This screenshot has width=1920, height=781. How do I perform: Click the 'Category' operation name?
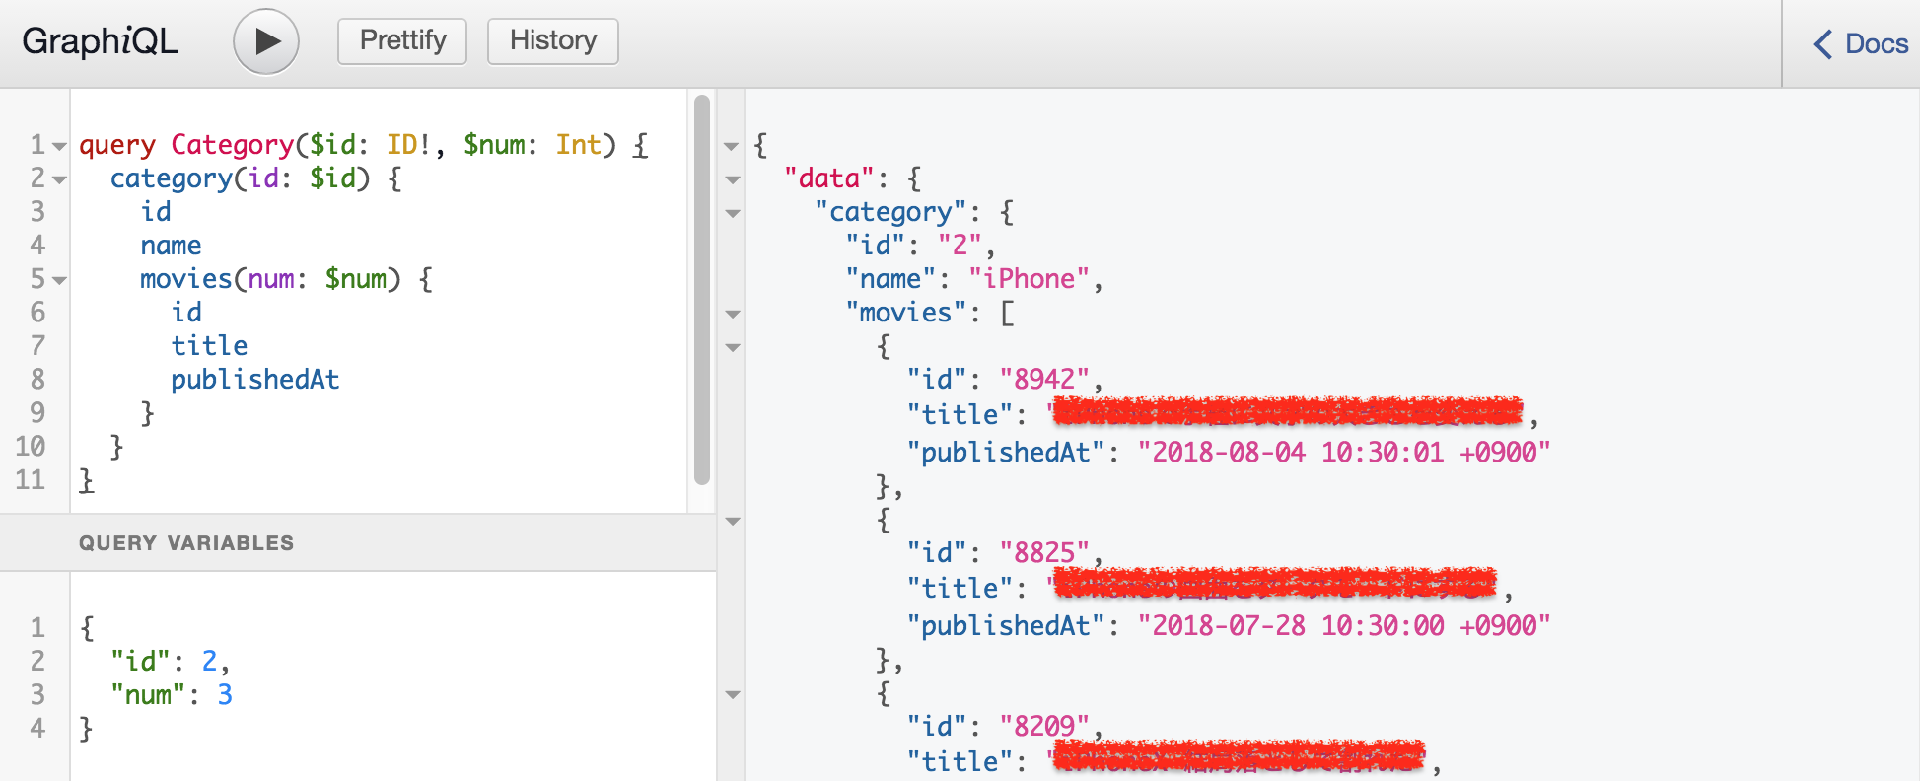click(233, 145)
